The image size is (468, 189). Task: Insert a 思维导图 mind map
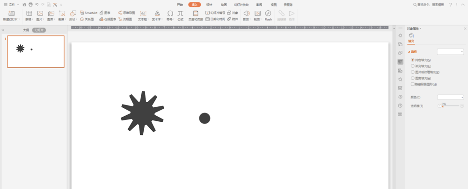[x=126, y=13]
